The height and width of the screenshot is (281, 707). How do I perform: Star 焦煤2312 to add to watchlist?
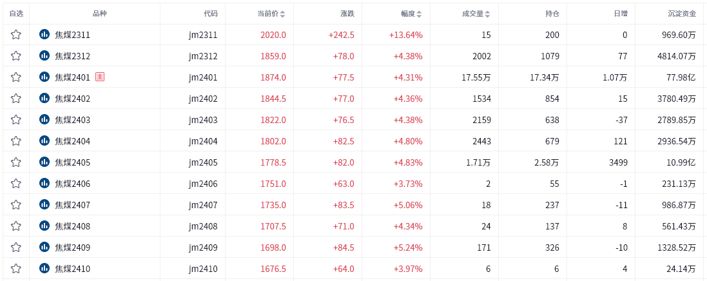[15, 56]
